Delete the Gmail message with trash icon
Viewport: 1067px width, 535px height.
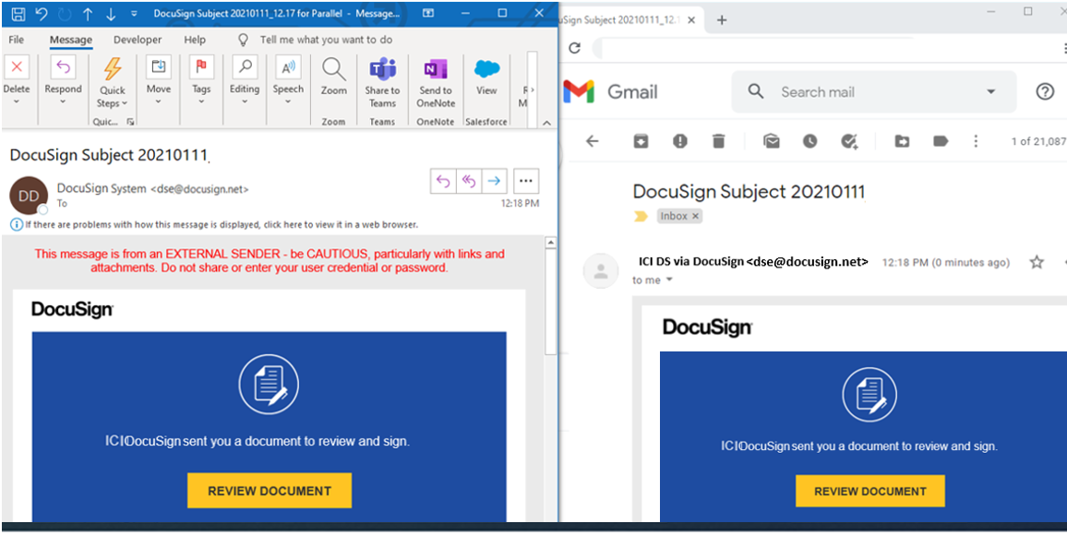point(719,141)
